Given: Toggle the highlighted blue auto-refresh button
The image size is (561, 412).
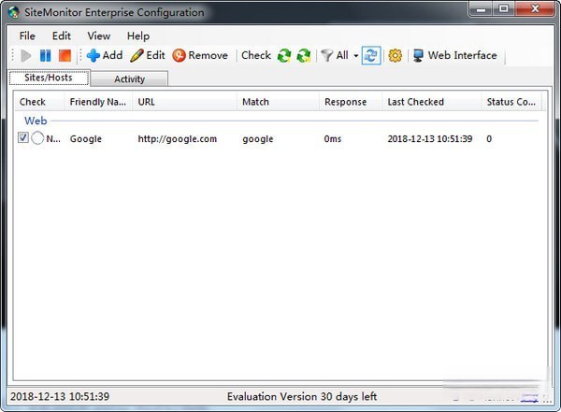Looking at the screenshot, I should click(x=370, y=55).
